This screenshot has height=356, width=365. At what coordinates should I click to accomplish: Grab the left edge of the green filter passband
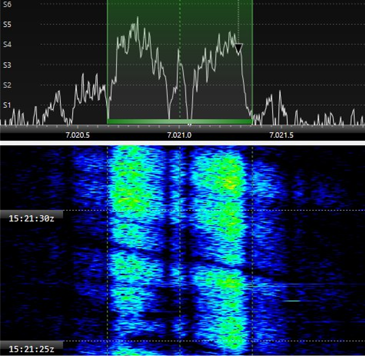107,61
